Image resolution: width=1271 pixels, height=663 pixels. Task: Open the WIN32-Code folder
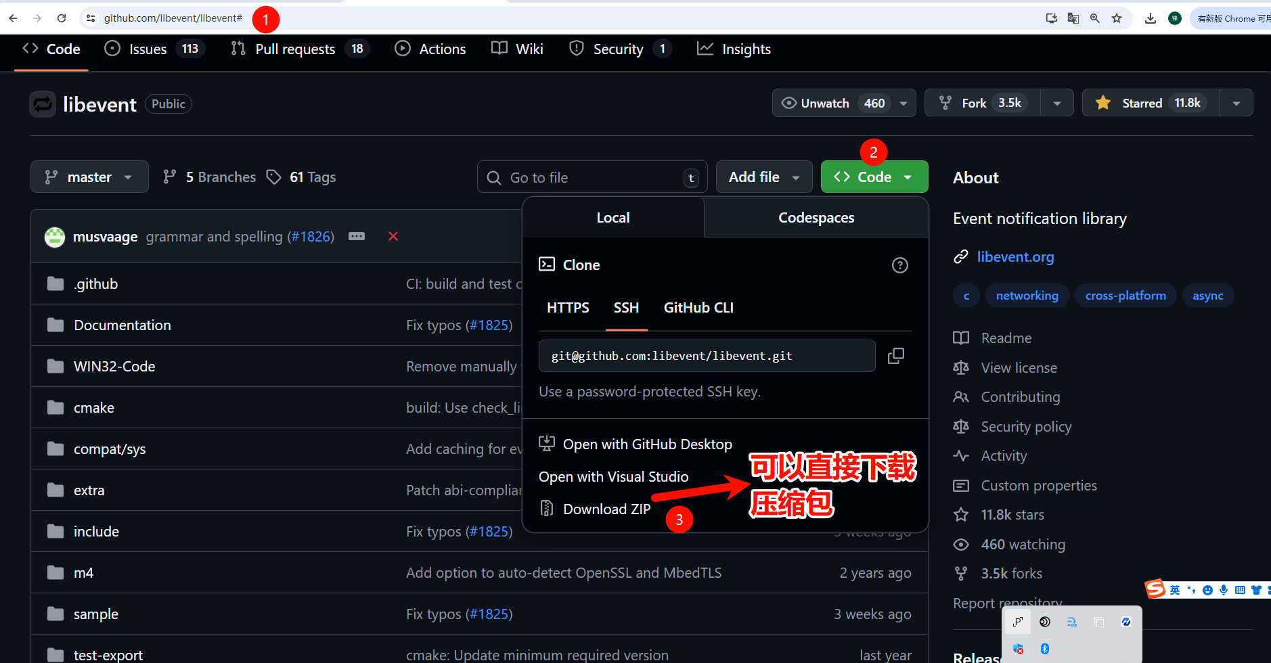114,367
